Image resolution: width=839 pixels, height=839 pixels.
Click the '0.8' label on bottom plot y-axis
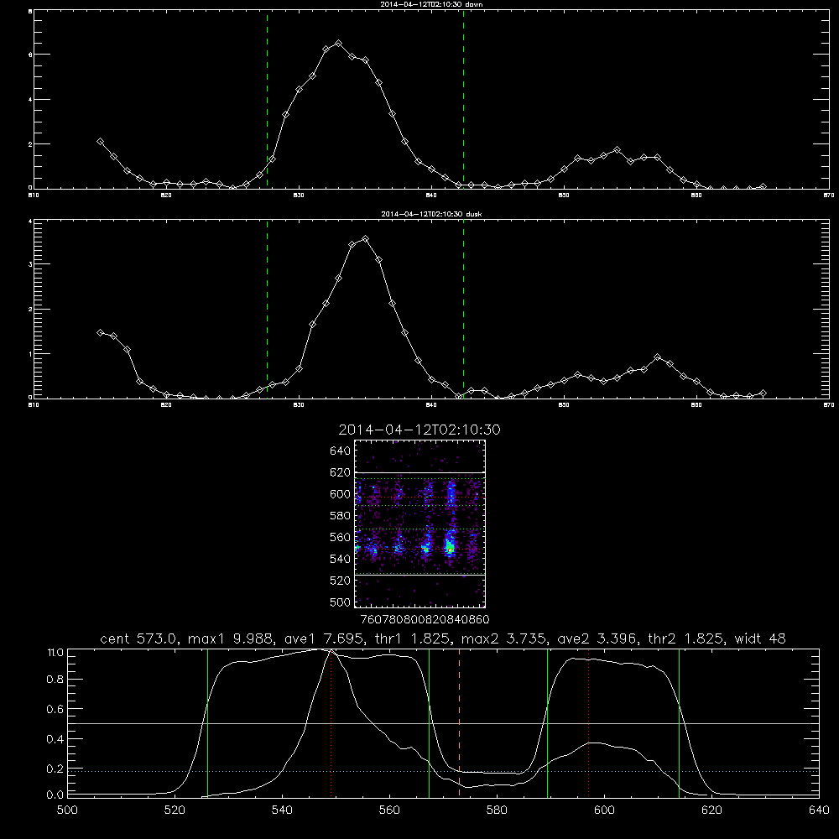point(55,680)
